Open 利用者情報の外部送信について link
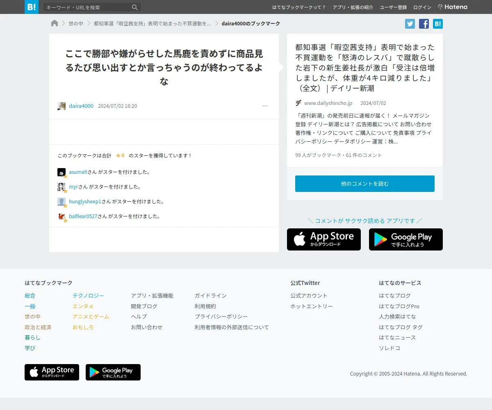 pyautogui.click(x=232, y=327)
